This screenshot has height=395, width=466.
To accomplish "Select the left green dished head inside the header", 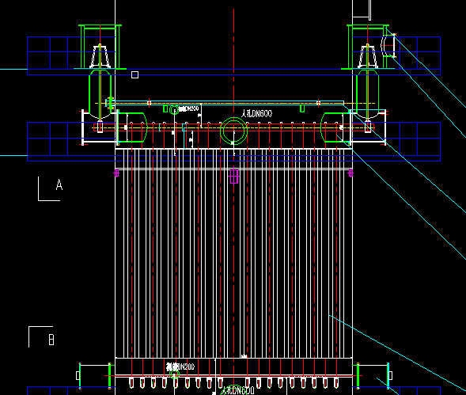I will (x=133, y=127).
